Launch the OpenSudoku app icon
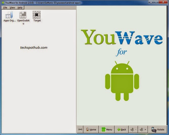 point(23,15)
